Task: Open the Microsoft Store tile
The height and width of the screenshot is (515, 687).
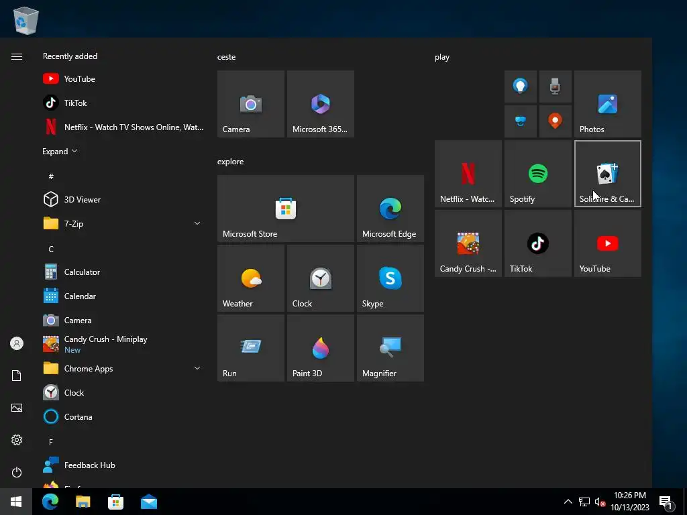Action: click(x=286, y=209)
